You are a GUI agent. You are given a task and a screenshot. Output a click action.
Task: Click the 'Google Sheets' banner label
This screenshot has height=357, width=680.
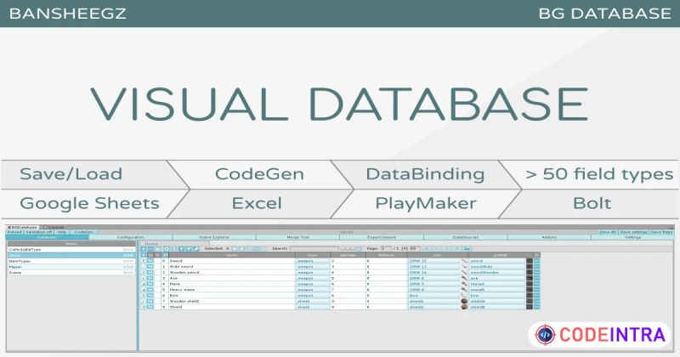coord(90,203)
